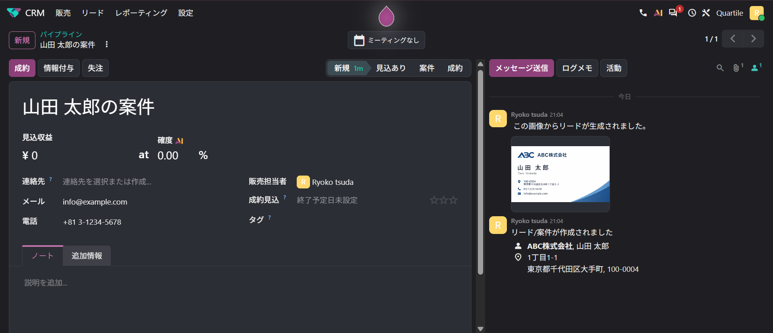Image resolution: width=773 pixels, height=333 pixels.
Task: Click the purple droplet icon at the top center
Action: coord(386,16)
